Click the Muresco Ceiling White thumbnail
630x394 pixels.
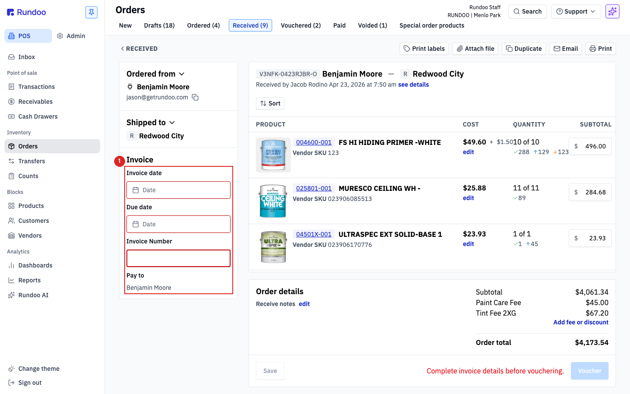(x=273, y=201)
